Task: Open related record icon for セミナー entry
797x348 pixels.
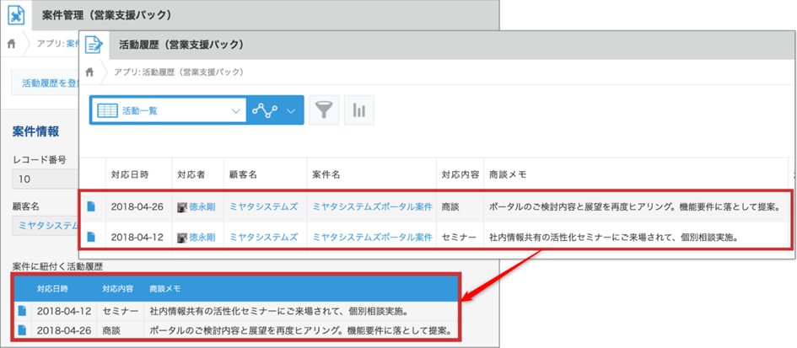Action: (x=22, y=310)
